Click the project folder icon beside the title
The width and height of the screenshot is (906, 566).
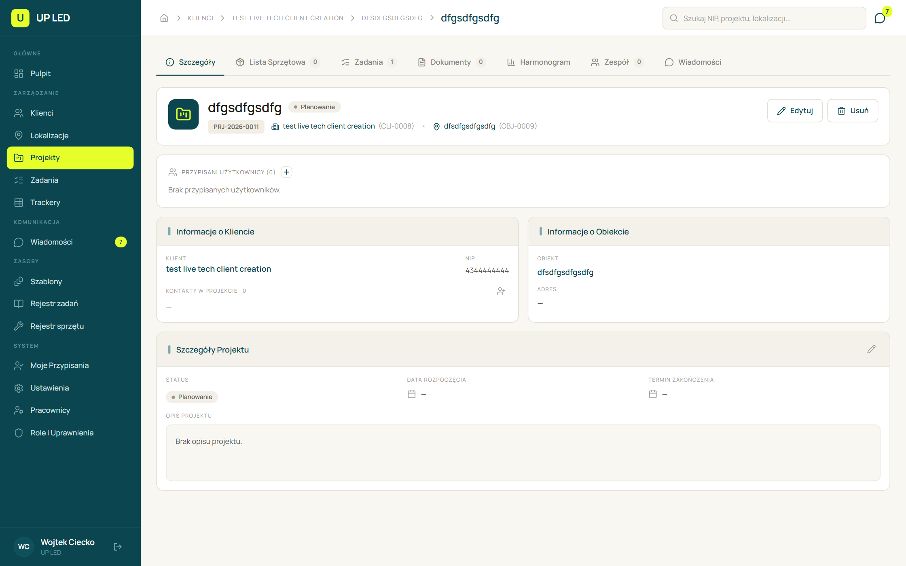point(183,114)
